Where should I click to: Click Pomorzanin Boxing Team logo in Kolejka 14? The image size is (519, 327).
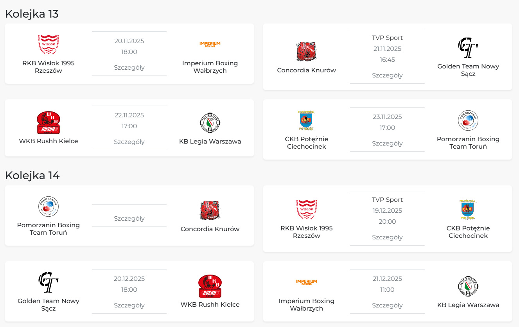[48, 207]
